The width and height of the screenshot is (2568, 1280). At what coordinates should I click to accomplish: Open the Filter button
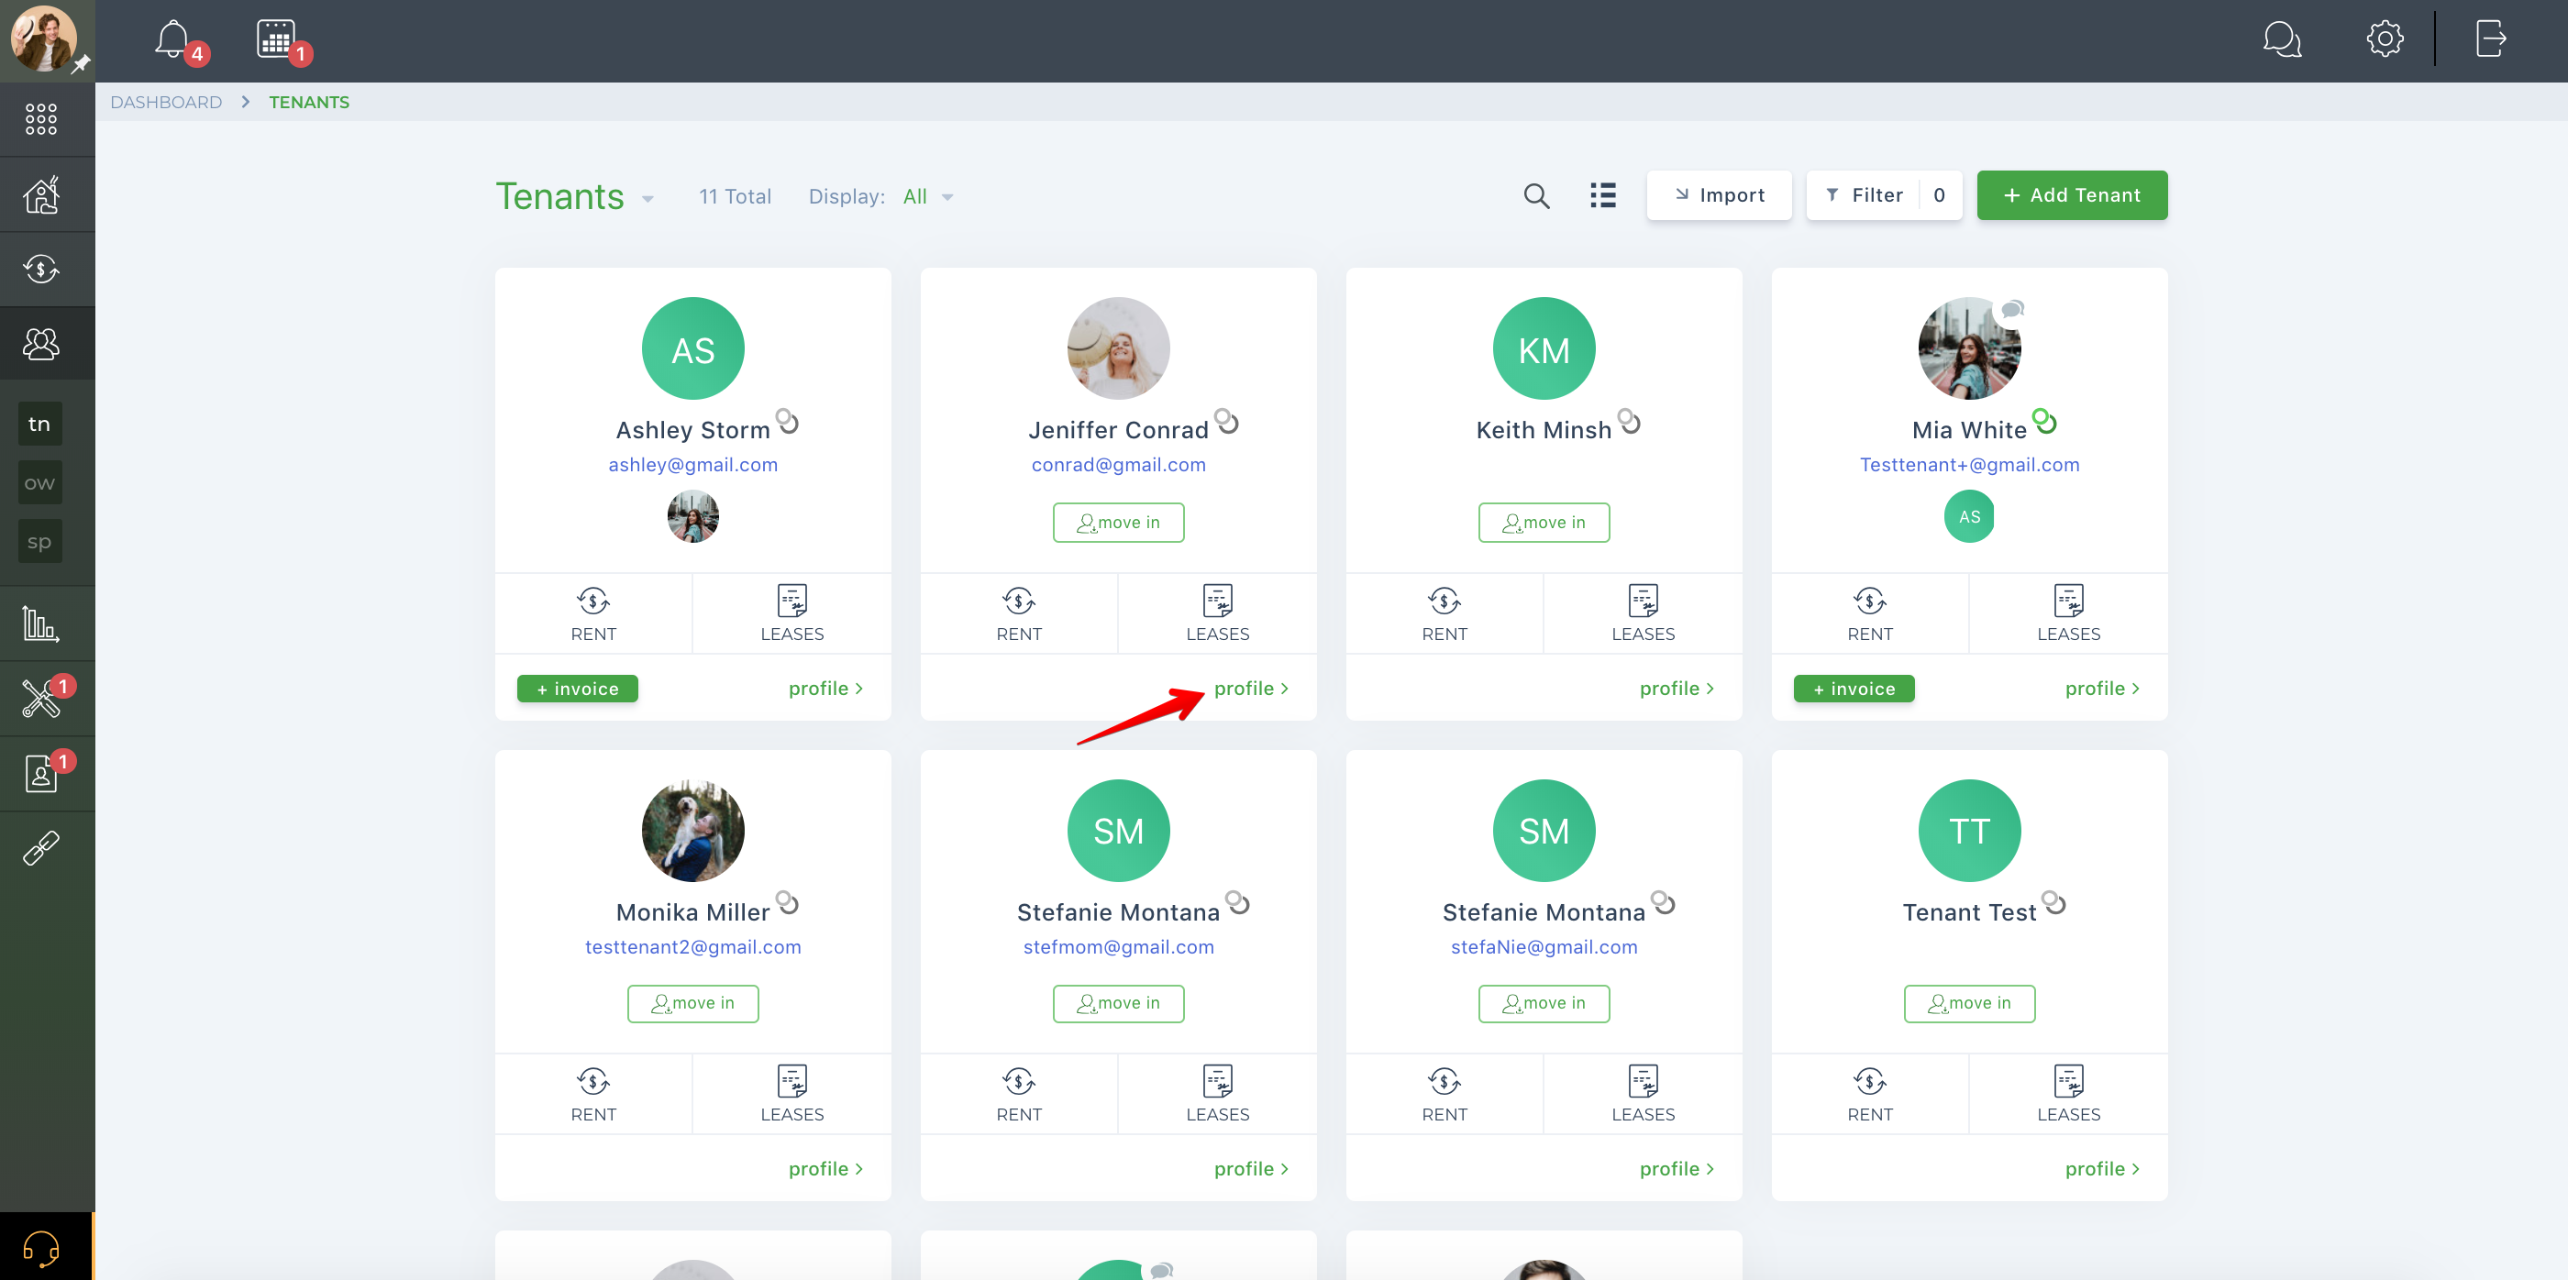coord(1884,195)
